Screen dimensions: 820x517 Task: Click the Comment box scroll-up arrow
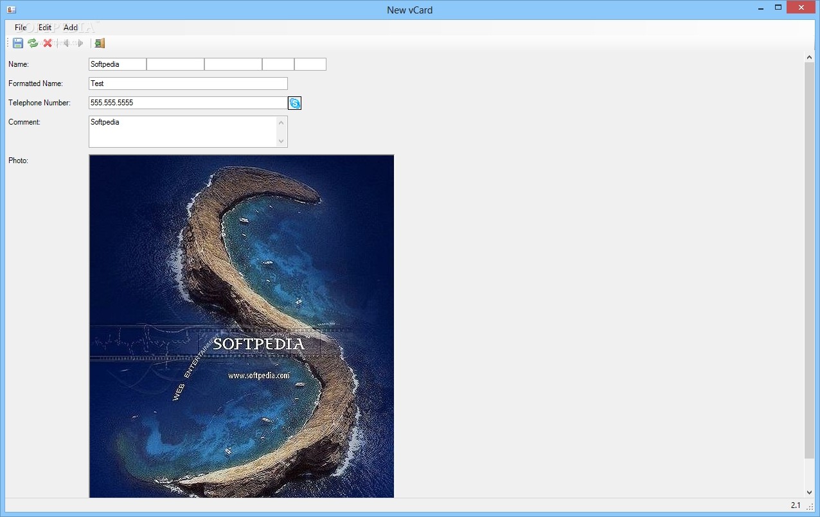click(x=281, y=122)
